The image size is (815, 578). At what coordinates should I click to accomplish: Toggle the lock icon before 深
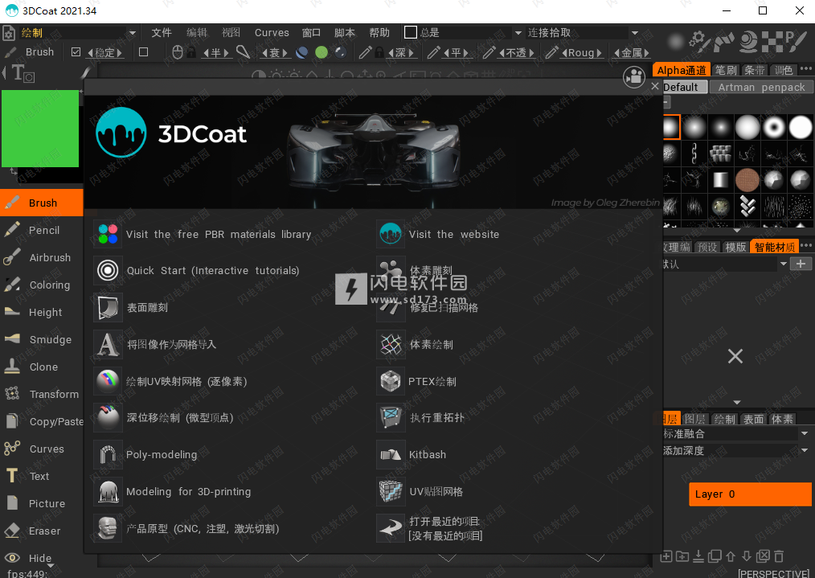(x=379, y=52)
